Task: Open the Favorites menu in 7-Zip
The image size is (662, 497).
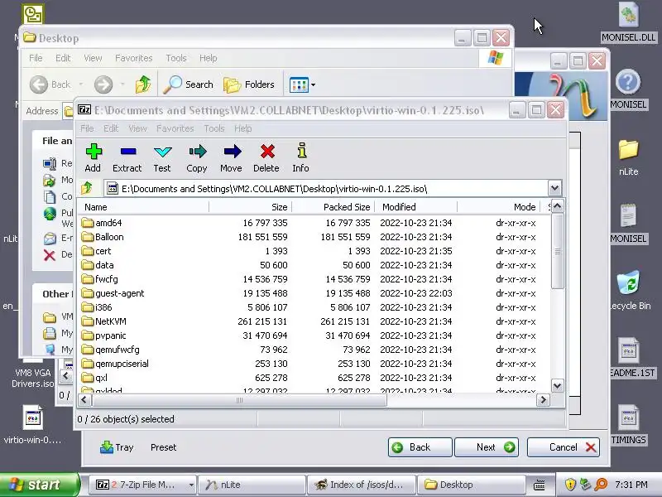Action: [175, 128]
